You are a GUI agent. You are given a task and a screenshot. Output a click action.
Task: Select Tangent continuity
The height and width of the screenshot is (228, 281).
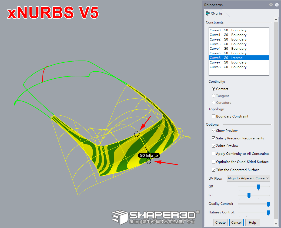tap(213, 96)
